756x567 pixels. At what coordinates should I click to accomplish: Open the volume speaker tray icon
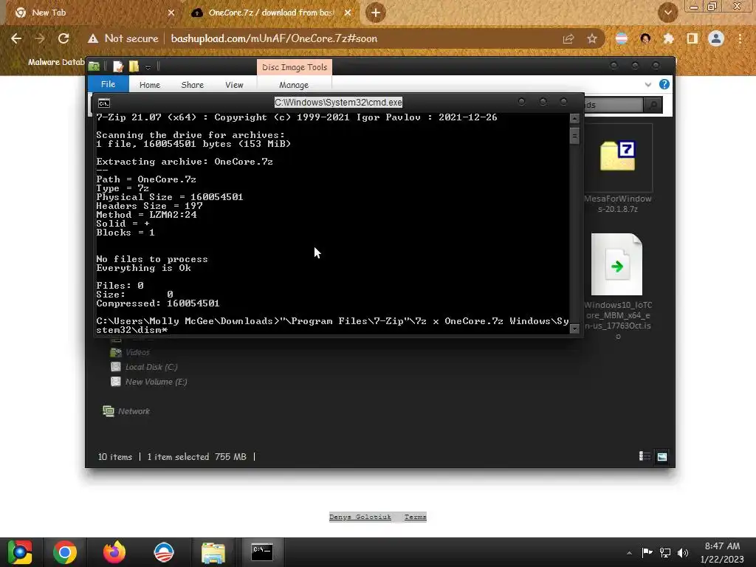pyautogui.click(x=683, y=552)
